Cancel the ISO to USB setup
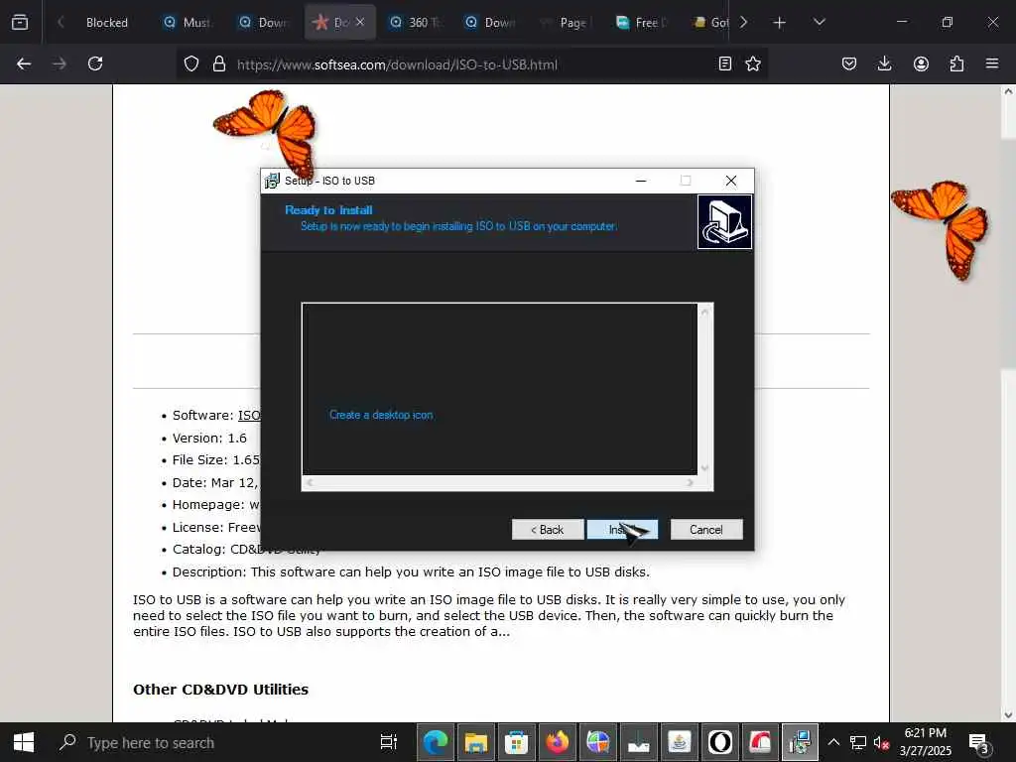This screenshot has height=762, width=1016. coord(706,530)
